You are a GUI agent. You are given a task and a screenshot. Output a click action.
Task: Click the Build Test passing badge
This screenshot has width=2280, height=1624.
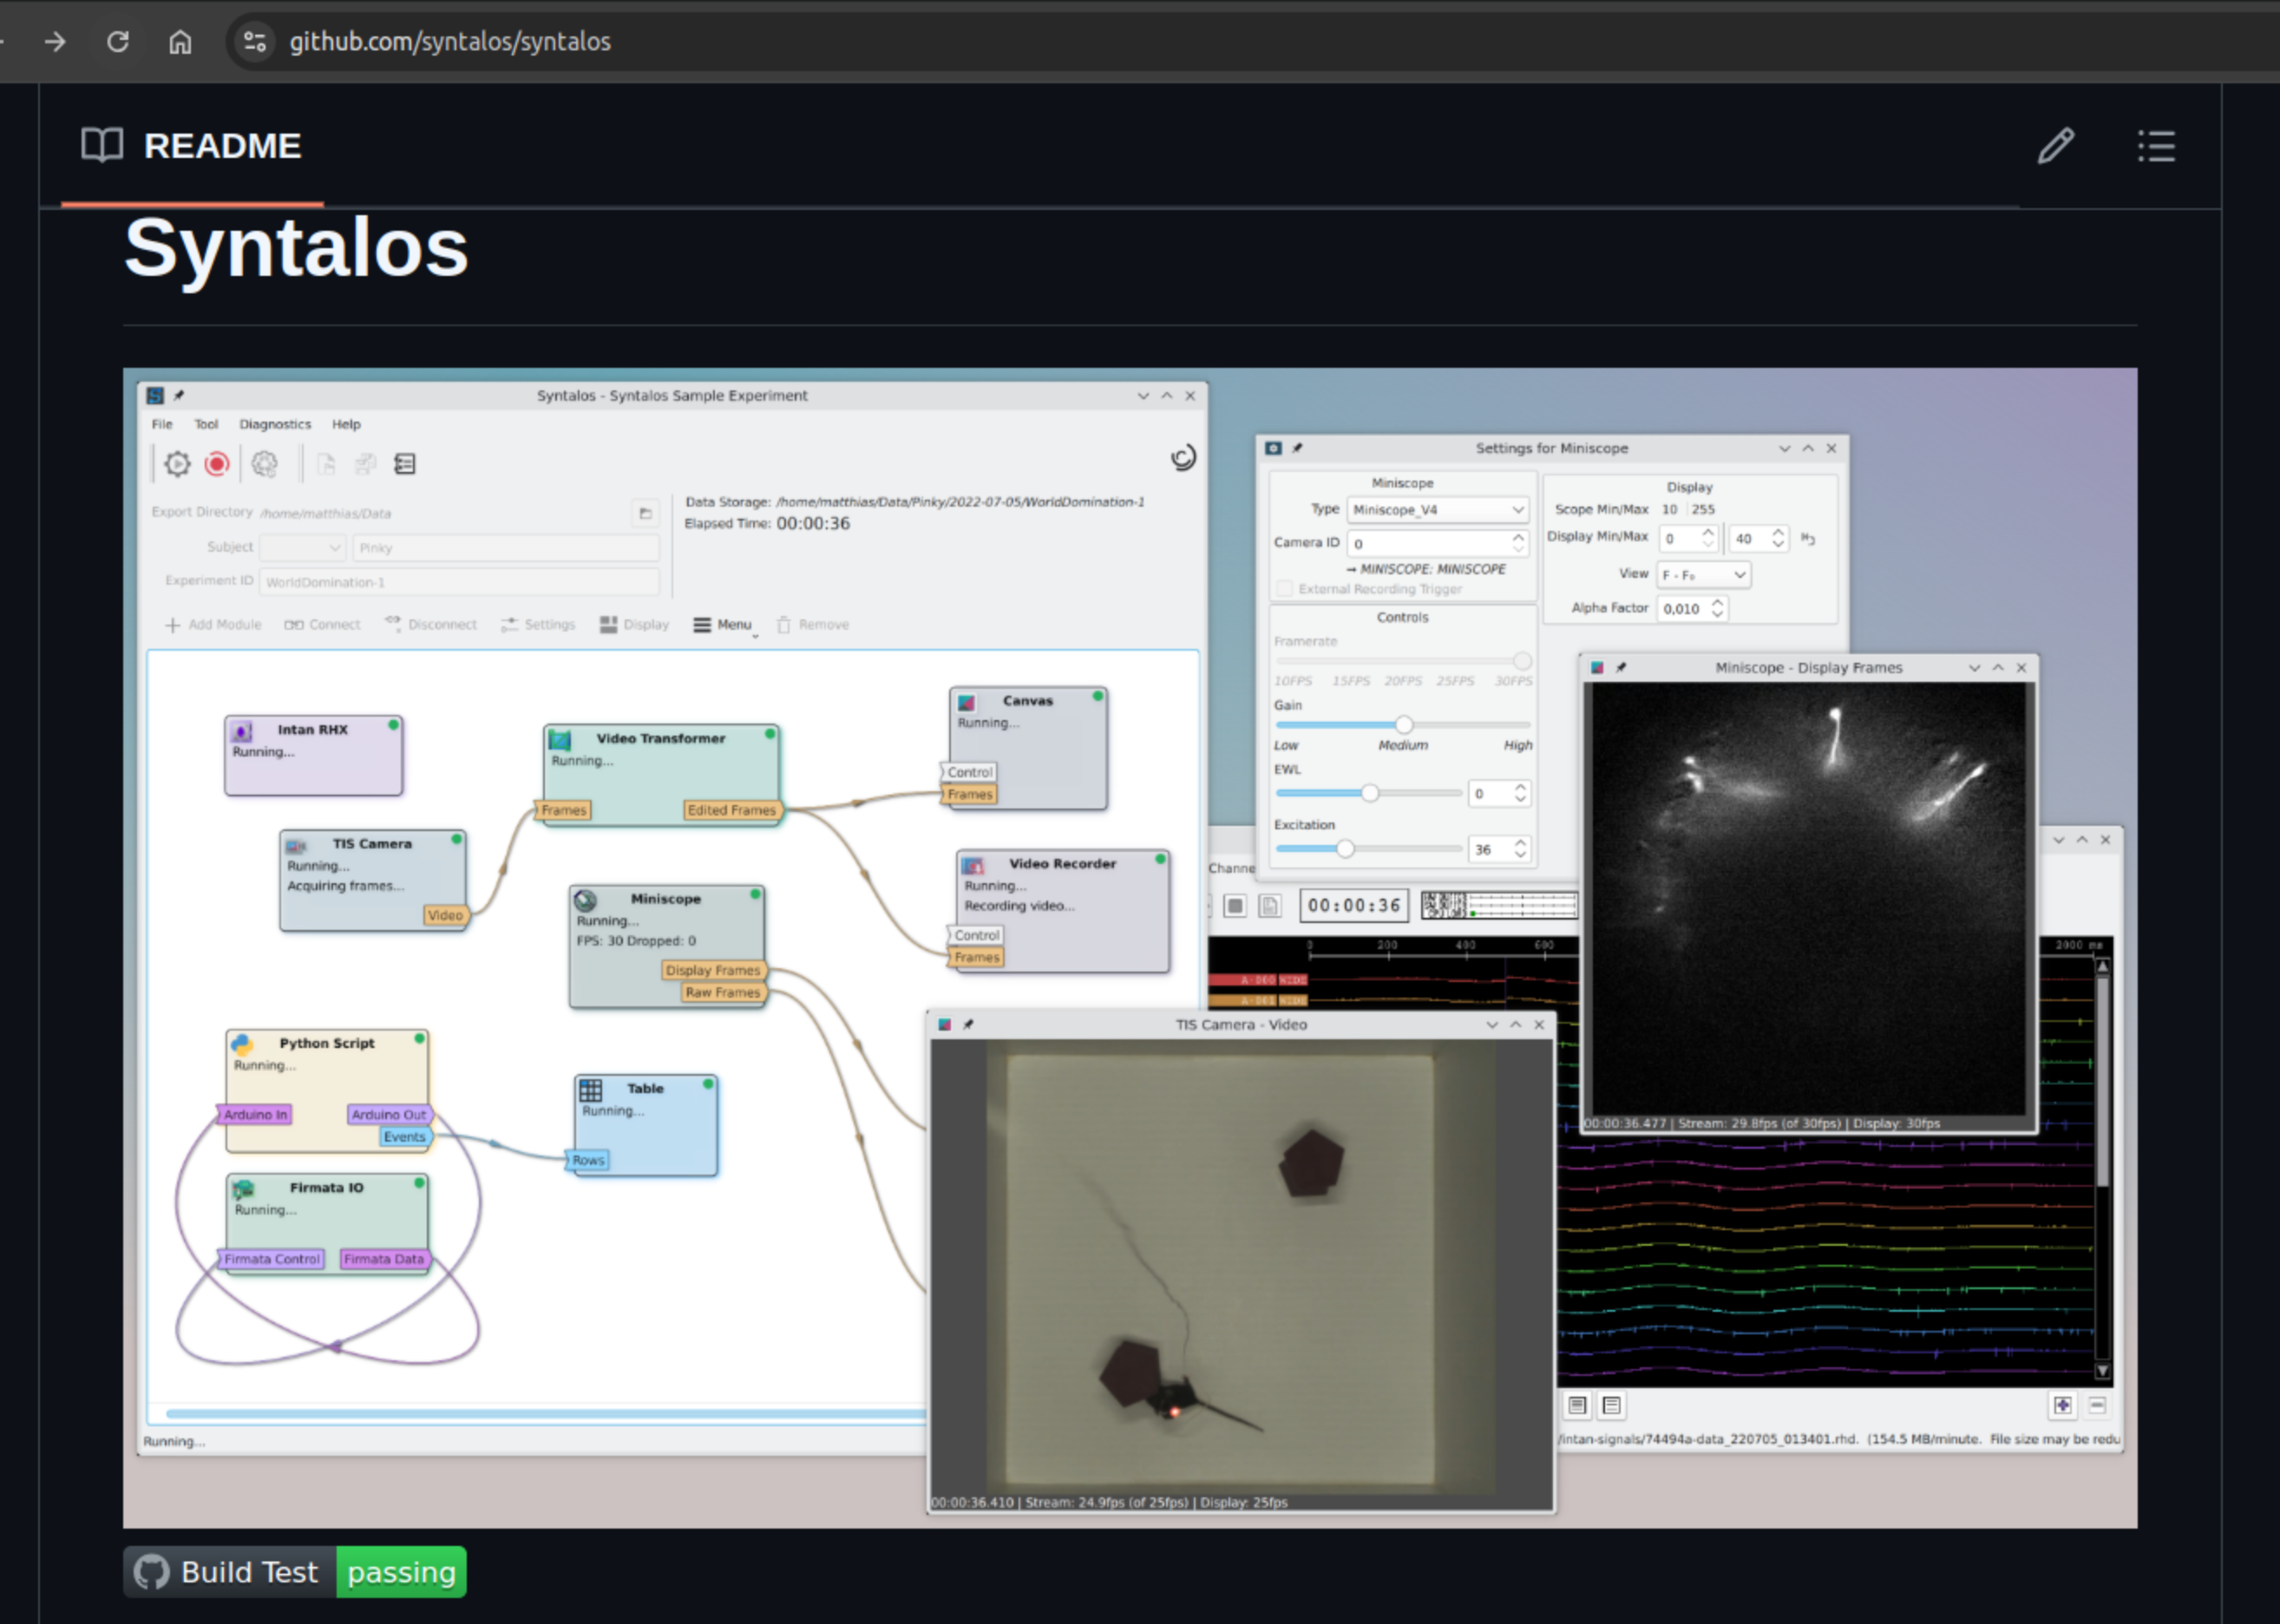tap(295, 1572)
